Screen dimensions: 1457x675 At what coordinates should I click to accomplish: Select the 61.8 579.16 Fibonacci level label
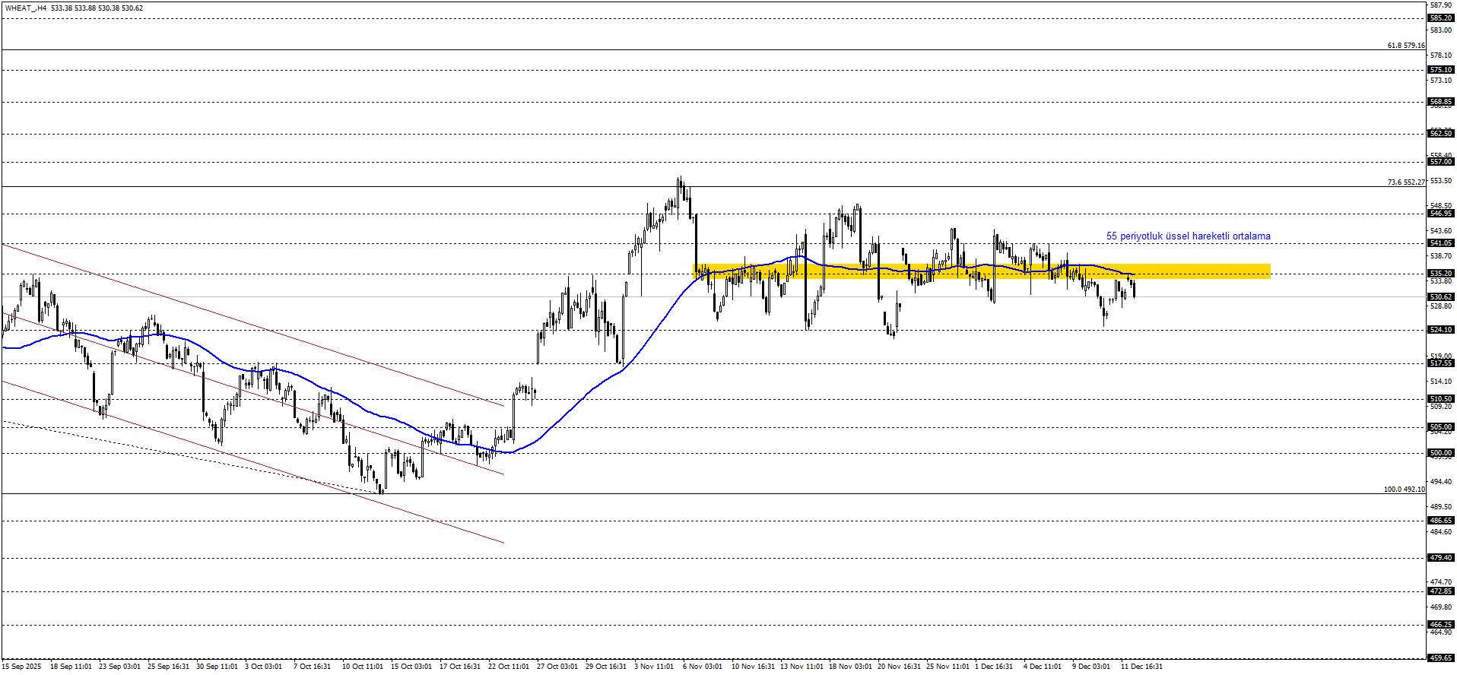(1405, 46)
